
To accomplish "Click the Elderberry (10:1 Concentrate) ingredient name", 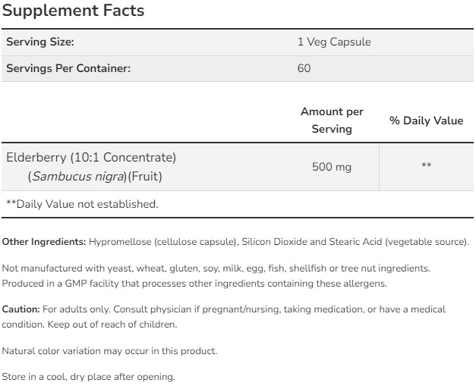I will pos(91,158).
